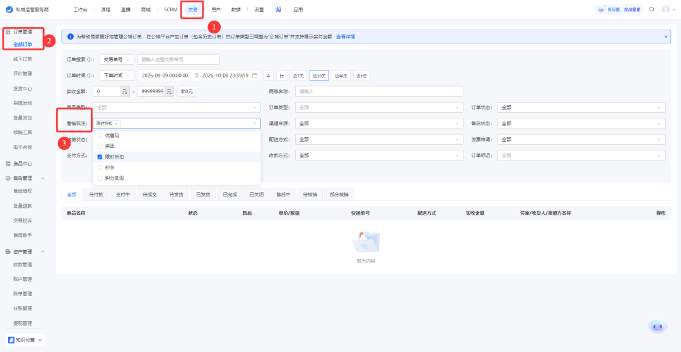The width and height of the screenshot is (681, 352).
Task: Open the 商品类型 dropdown
Action: (177, 107)
